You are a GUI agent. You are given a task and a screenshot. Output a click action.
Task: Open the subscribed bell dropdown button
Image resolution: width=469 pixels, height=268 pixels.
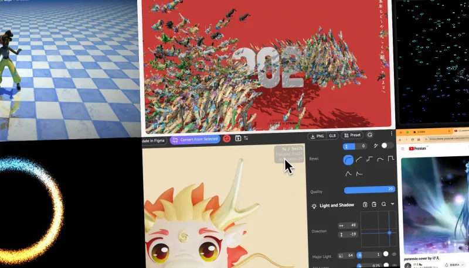(455, 264)
